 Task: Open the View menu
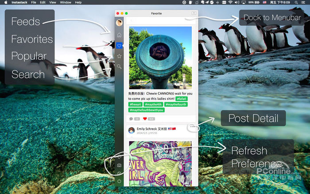tap(53, 3)
